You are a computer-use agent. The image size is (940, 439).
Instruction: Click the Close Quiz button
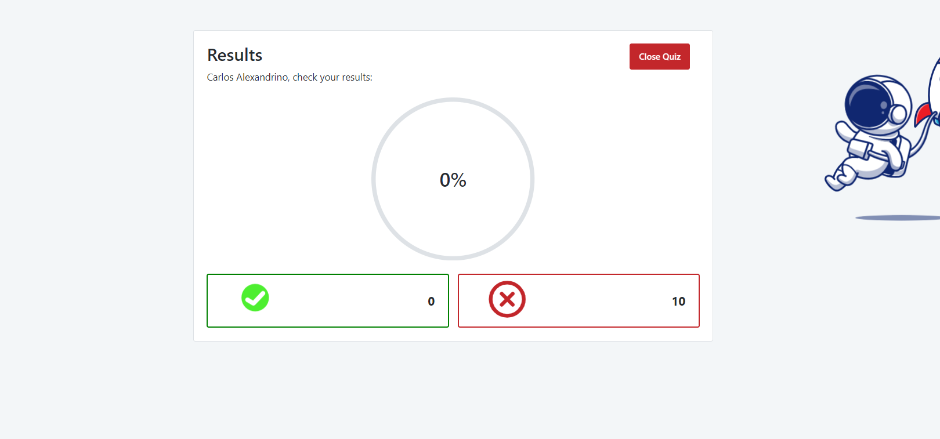pos(659,57)
